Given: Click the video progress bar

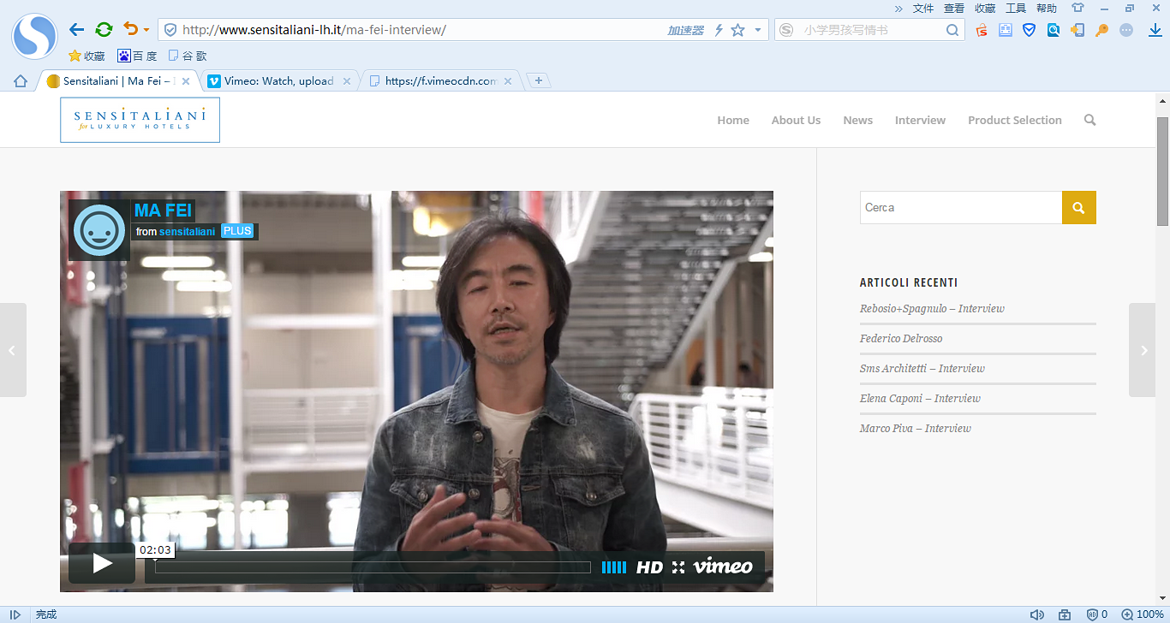Looking at the screenshot, I should point(373,567).
